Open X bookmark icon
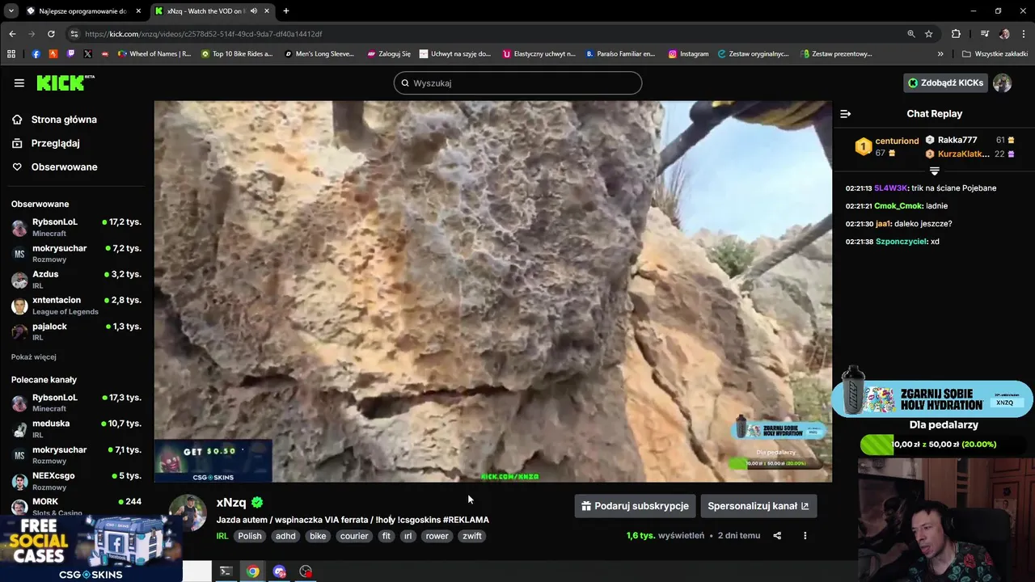Screen dimensions: 1035x582 pos(88,54)
